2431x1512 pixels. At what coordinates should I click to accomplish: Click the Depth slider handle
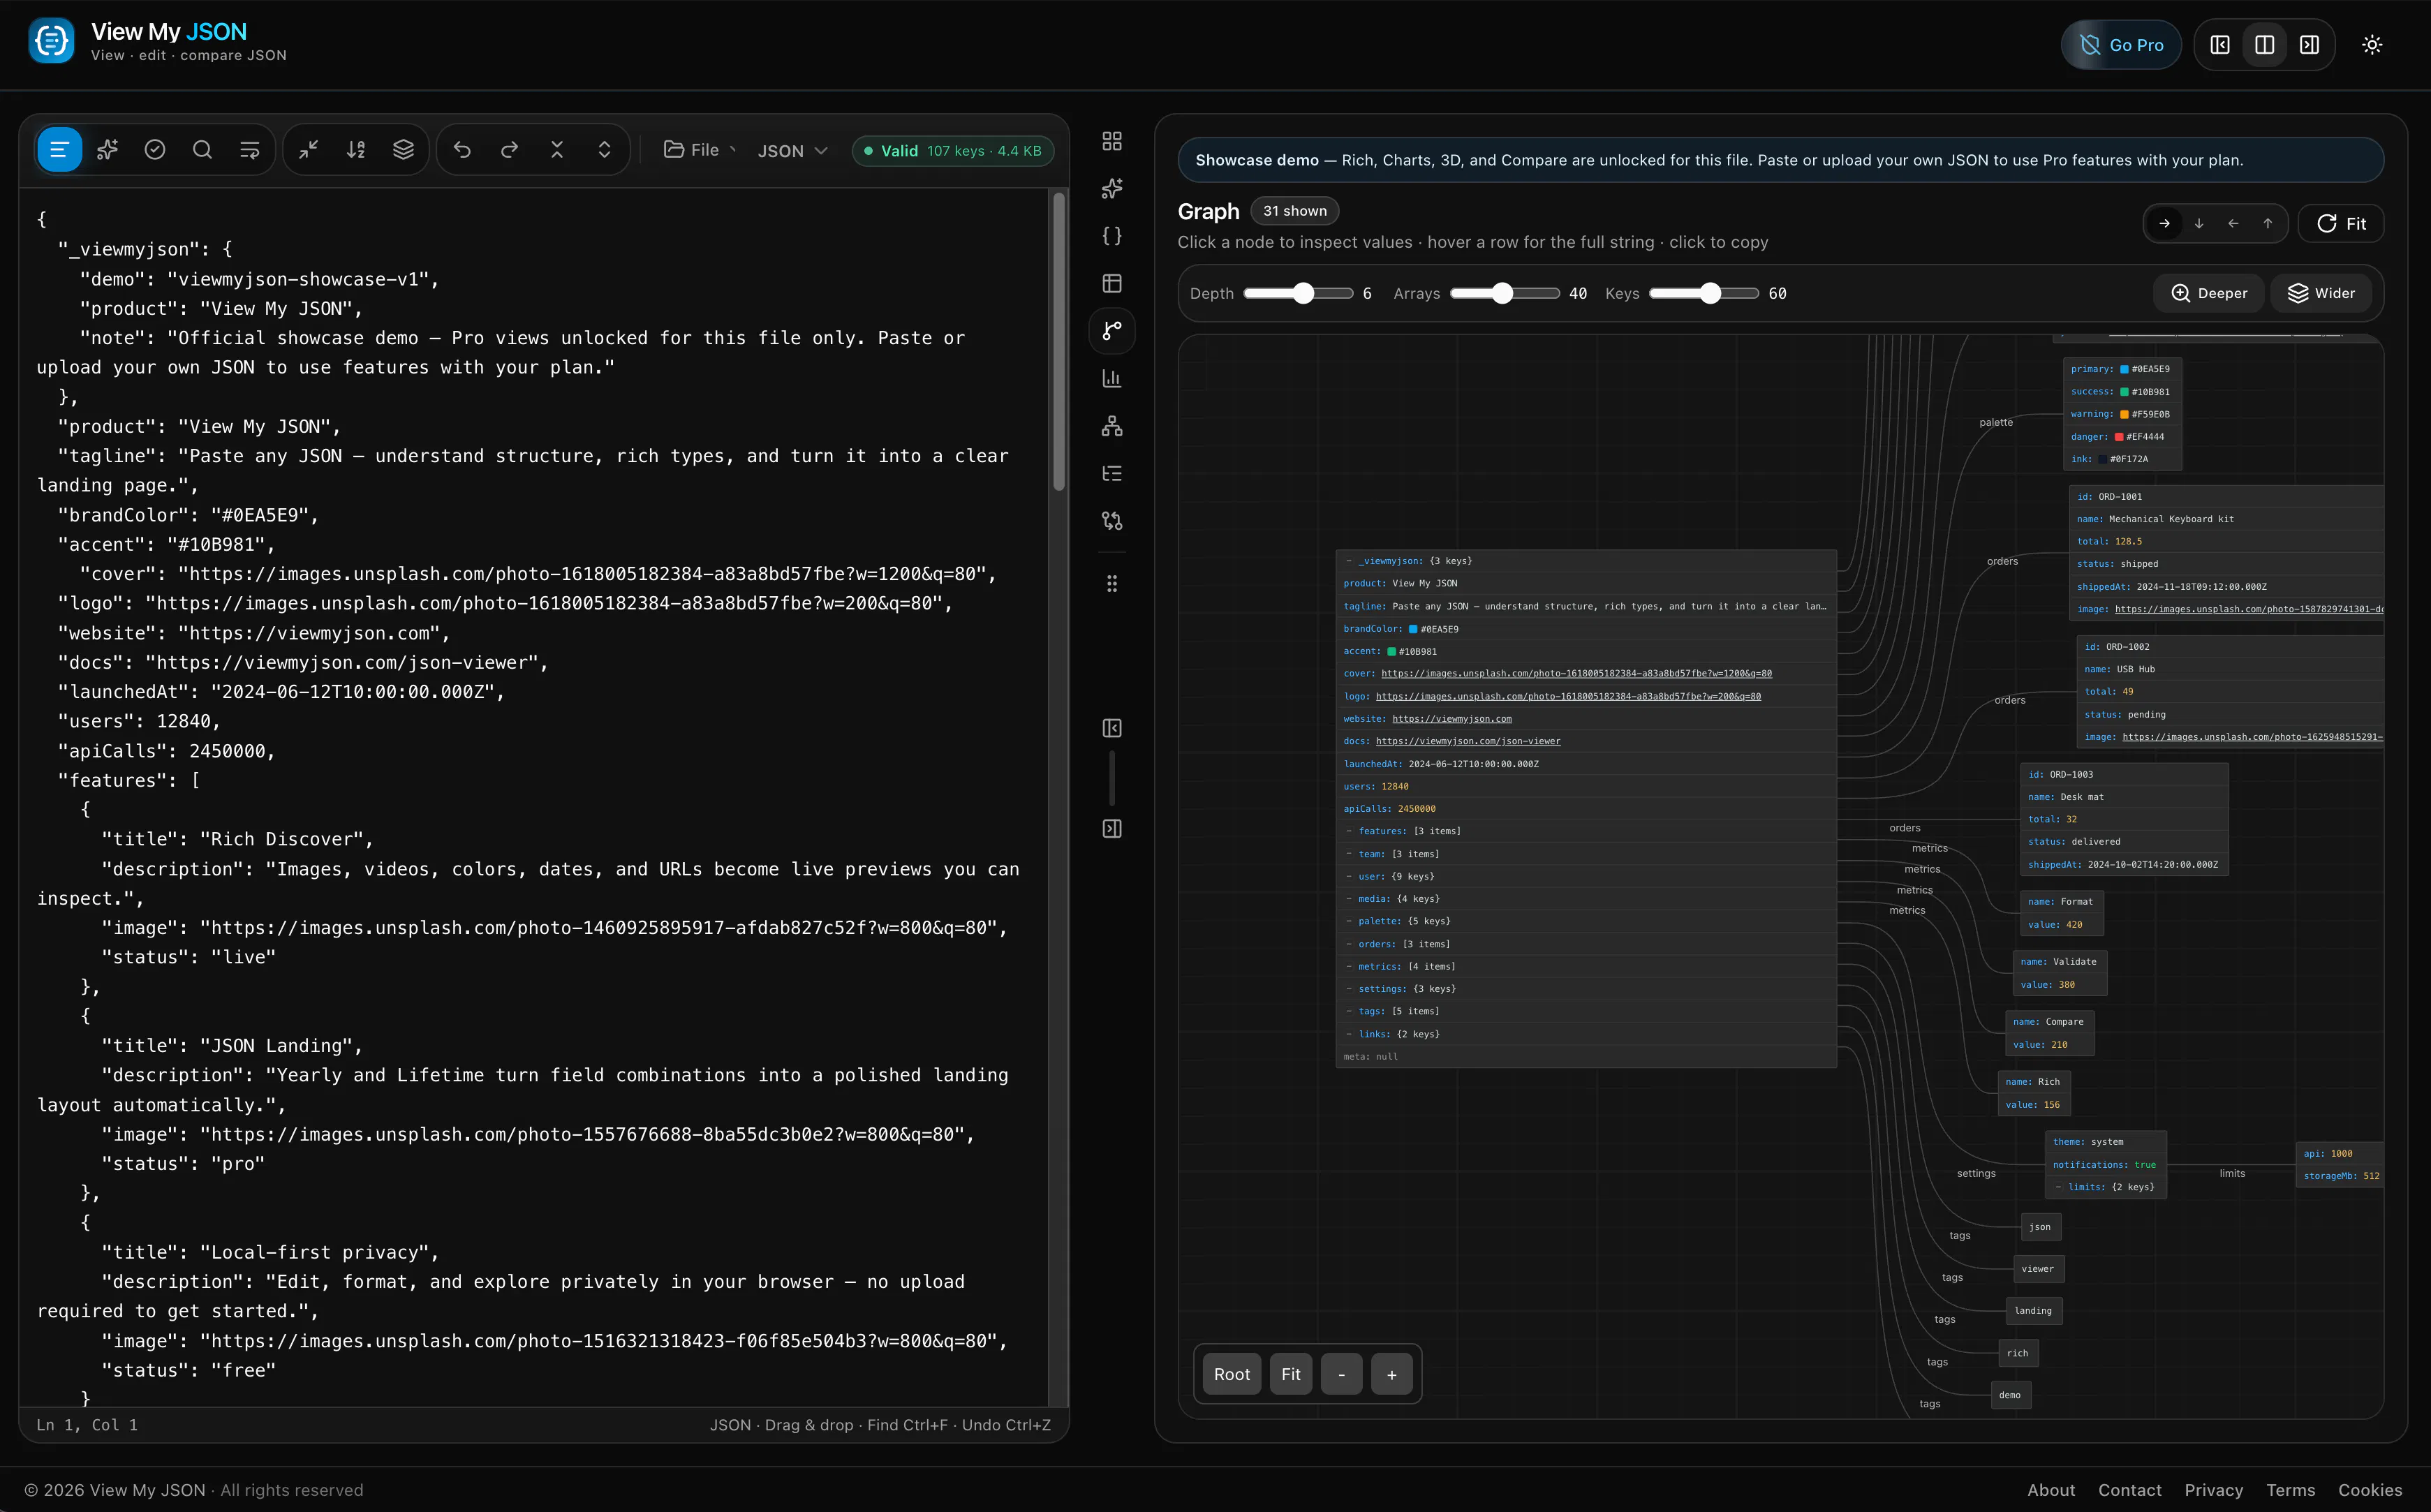pyautogui.click(x=1303, y=293)
